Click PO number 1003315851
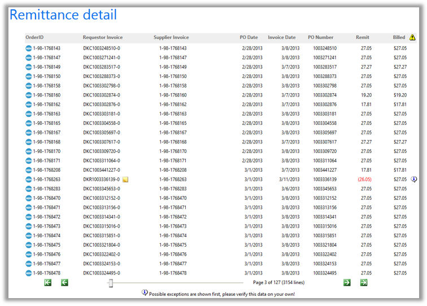The height and width of the screenshot is (306, 427). [325, 236]
